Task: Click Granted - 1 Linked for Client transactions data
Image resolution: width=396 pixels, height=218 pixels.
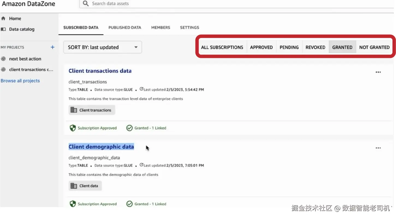Action: click(150, 128)
